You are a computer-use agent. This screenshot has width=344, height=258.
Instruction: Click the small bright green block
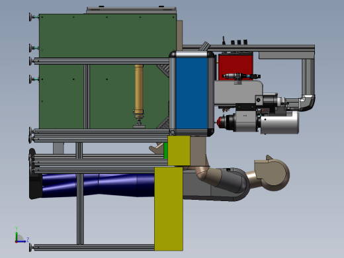click(165, 151)
